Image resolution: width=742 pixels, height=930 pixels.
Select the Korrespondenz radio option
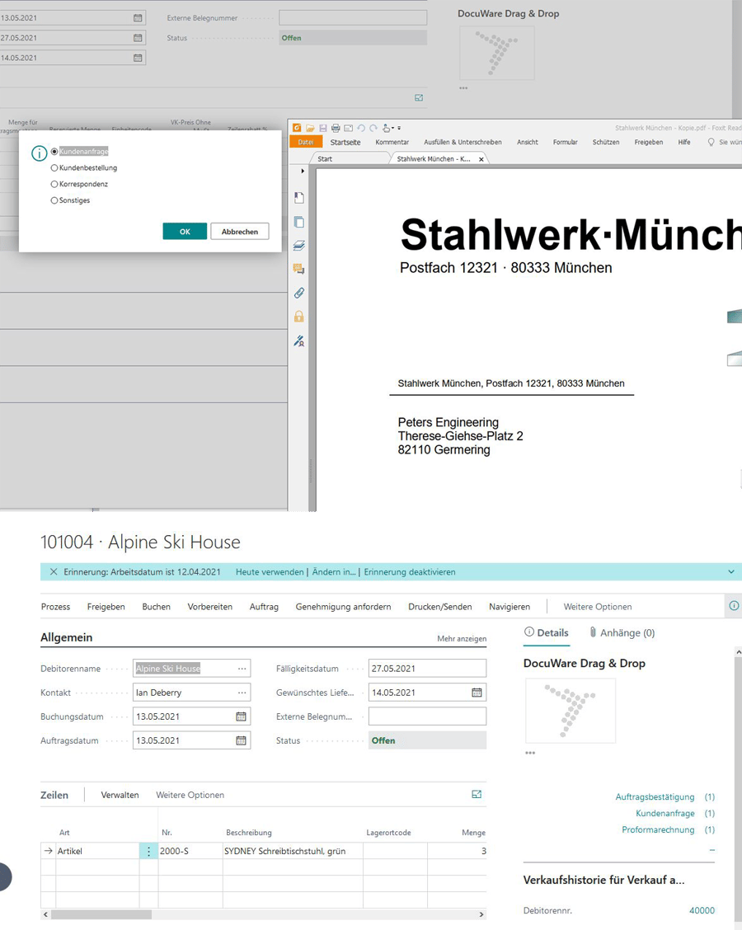(54, 185)
